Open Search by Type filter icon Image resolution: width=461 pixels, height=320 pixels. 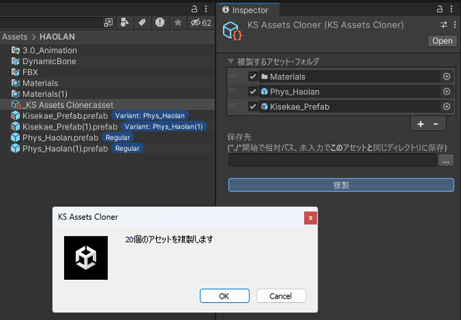point(125,22)
